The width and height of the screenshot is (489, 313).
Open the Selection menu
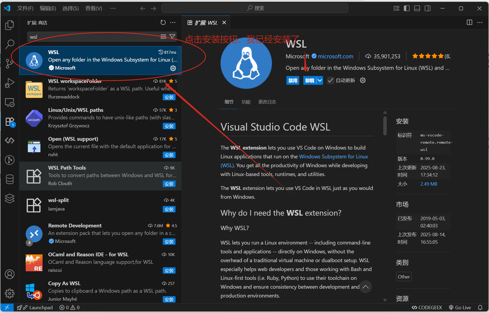point(70,8)
